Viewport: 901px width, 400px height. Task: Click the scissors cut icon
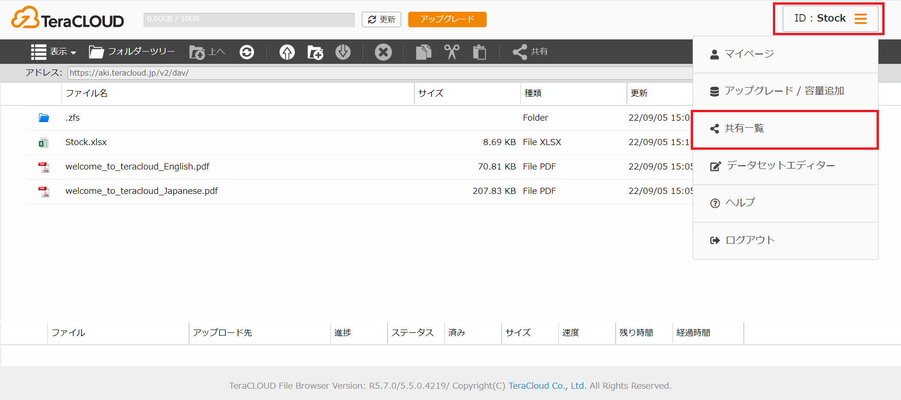click(452, 52)
